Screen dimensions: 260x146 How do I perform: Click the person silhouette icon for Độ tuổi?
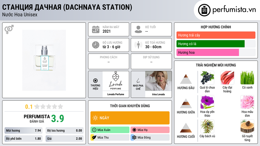(138, 29)
